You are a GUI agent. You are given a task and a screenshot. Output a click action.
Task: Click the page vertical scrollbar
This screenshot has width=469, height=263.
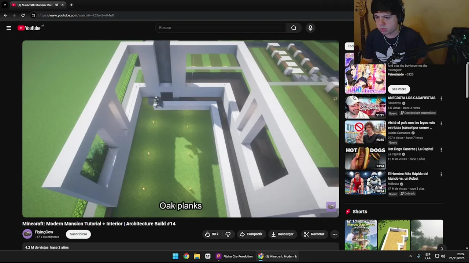pos(467,80)
